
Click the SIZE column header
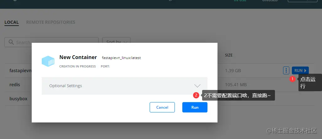point(229,55)
